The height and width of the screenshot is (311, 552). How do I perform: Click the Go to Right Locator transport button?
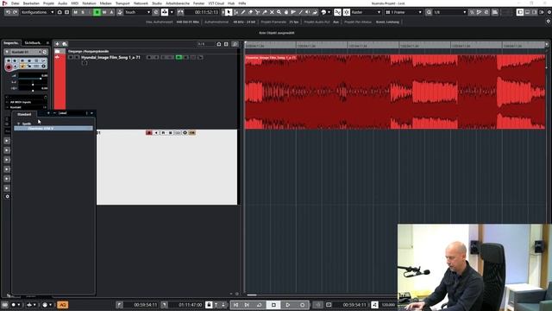point(247,305)
